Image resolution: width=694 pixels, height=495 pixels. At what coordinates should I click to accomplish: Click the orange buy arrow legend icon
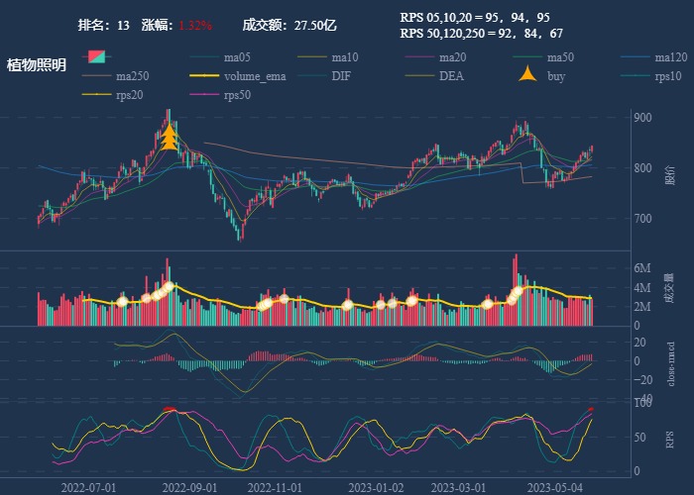click(x=527, y=76)
